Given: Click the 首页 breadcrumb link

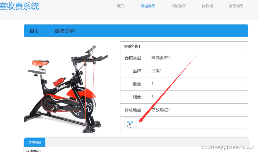Looking at the screenshot, I should coord(34,31).
